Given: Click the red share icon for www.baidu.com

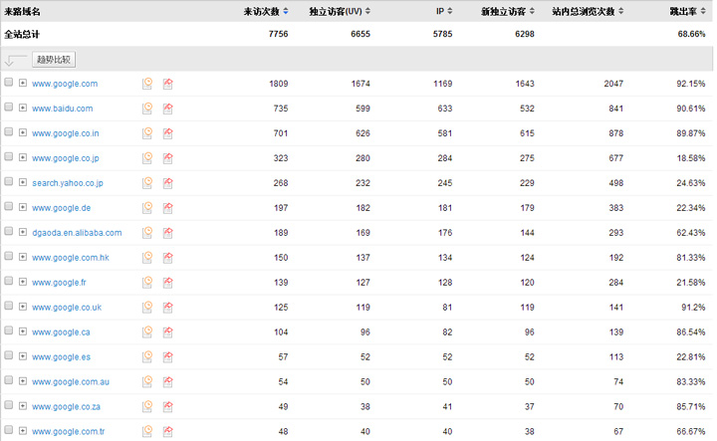Looking at the screenshot, I should [168, 109].
